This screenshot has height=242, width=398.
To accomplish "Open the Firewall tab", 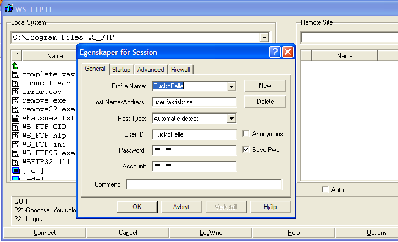I will 180,70.
